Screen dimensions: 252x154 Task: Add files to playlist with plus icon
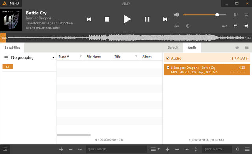pyautogui.click(x=167, y=149)
